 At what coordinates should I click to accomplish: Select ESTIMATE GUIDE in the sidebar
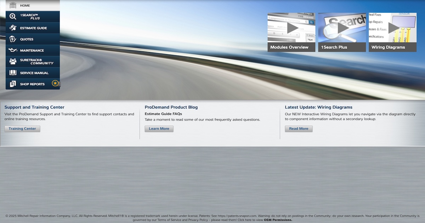pyautogui.click(x=33, y=28)
